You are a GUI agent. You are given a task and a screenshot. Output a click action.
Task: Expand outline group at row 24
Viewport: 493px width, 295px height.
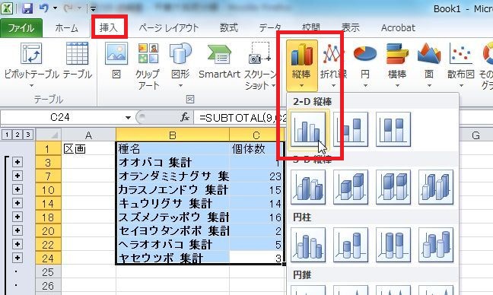tap(17, 258)
